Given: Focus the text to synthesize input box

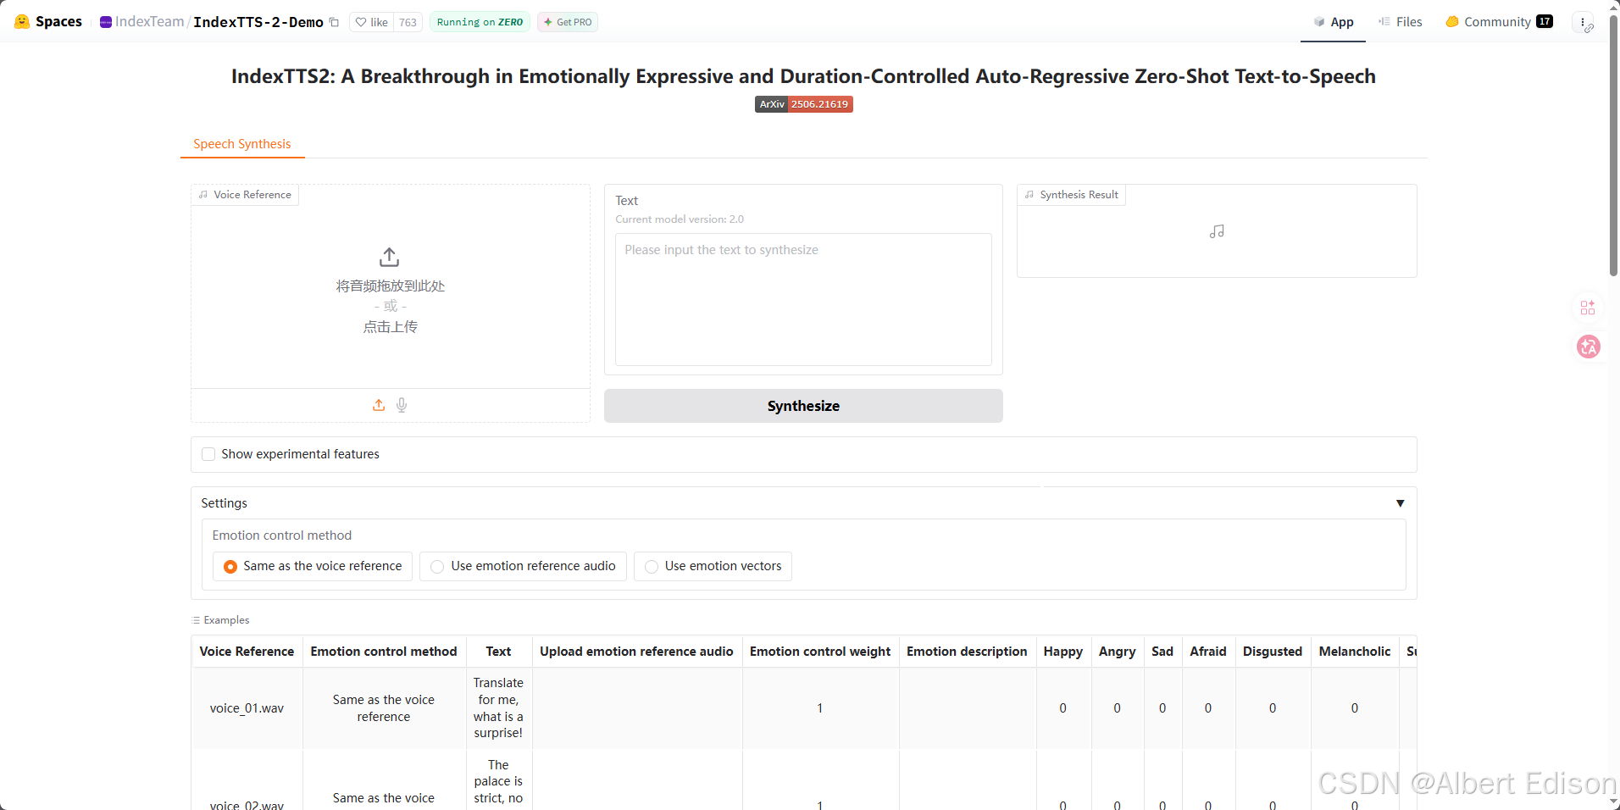Looking at the screenshot, I should (x=803, y=300).
